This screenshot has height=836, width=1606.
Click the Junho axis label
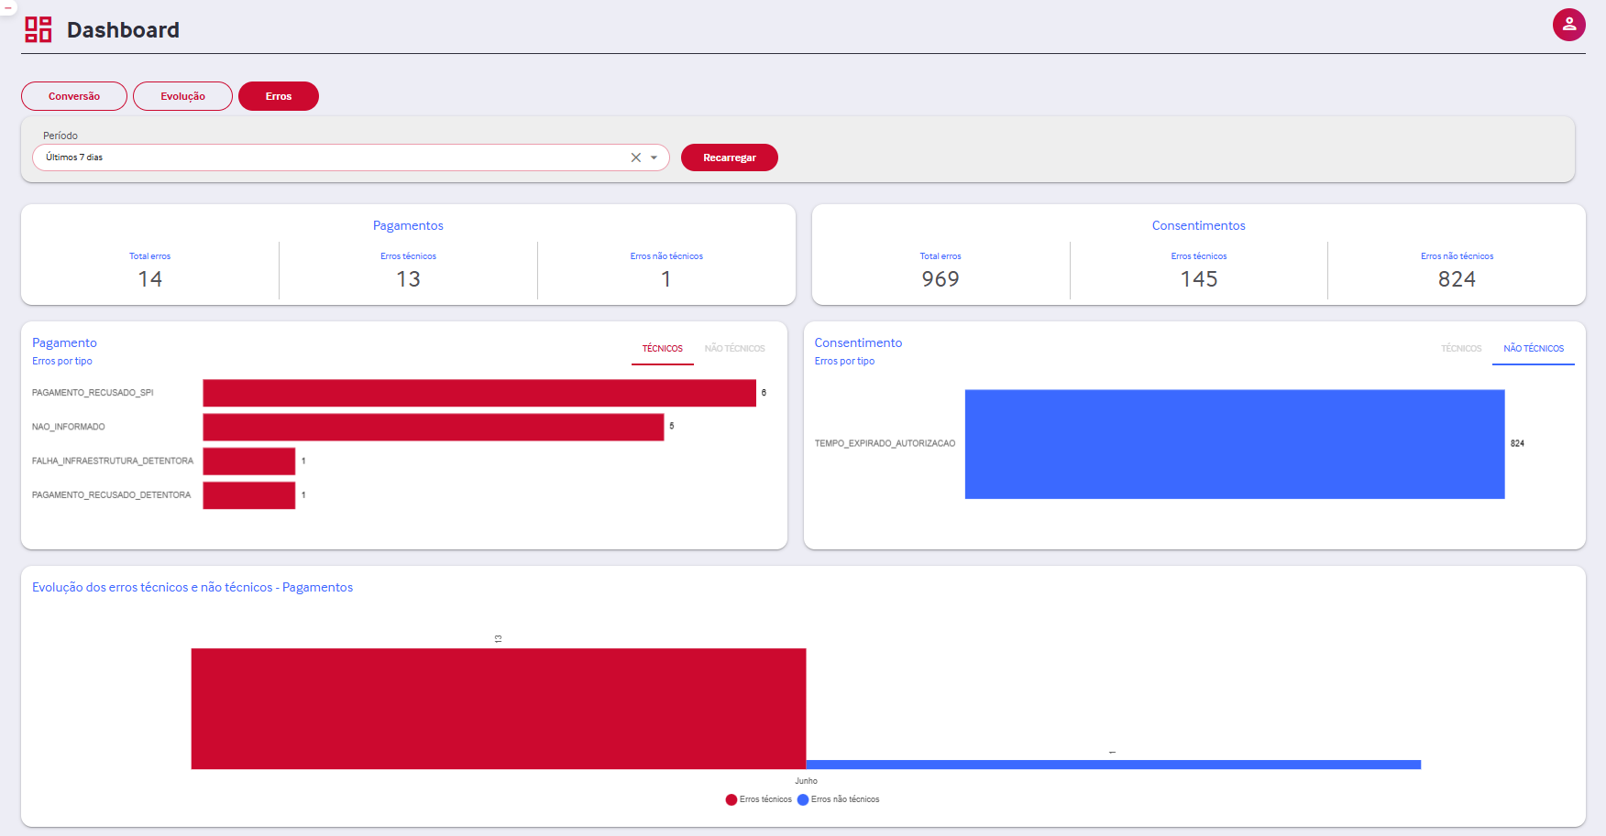coord(806,781)
